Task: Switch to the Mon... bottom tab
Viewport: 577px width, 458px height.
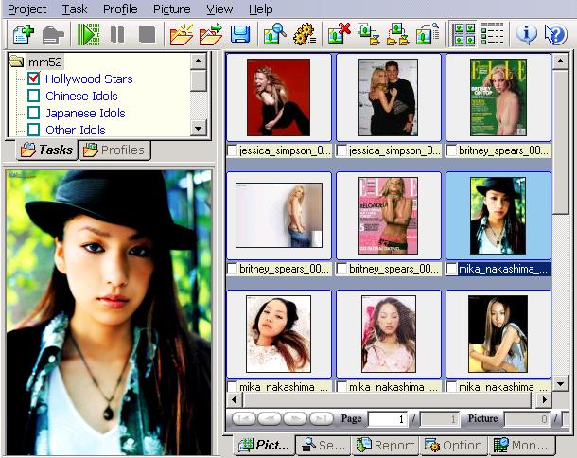Action: point(520,446)
